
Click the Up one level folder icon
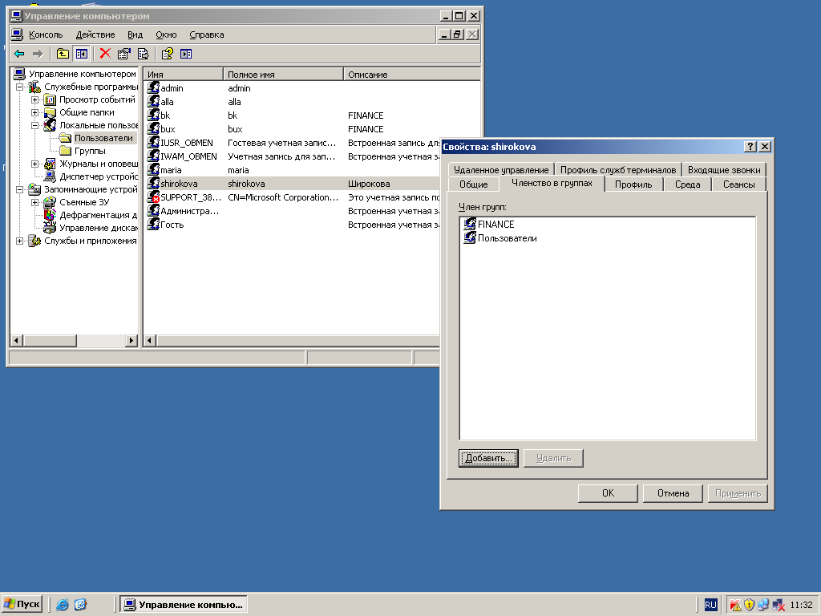coord(63,54)
